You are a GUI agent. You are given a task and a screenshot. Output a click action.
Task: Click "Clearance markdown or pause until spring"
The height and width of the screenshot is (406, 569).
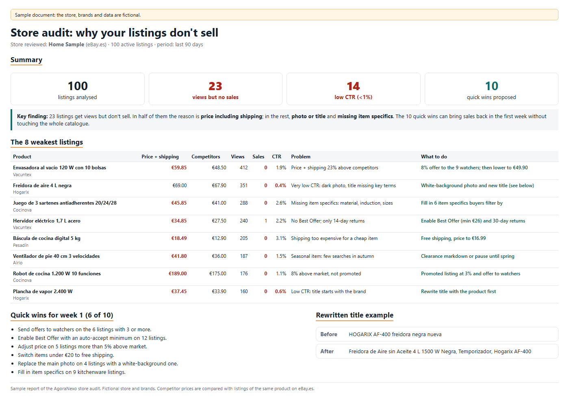(468, 256)
